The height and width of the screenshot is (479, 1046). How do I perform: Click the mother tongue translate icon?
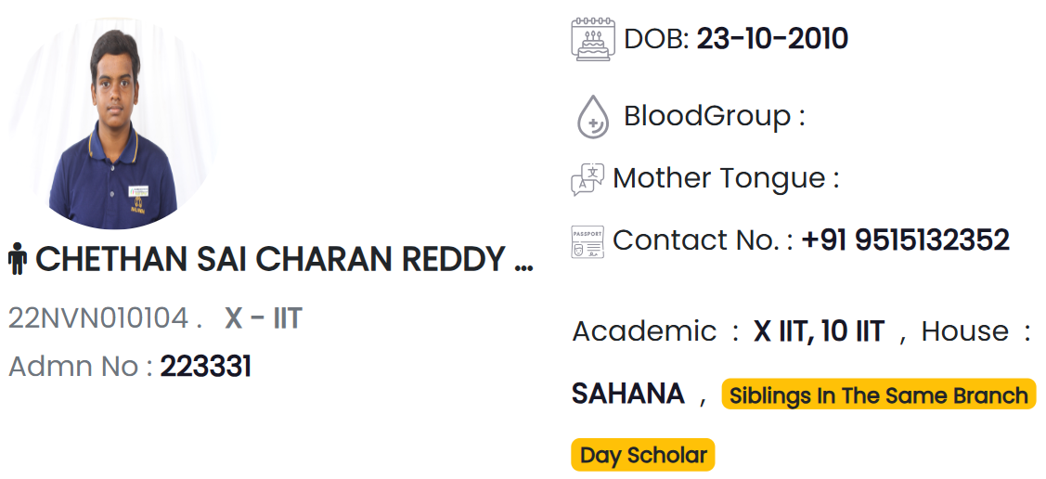[x=588, y=179]
